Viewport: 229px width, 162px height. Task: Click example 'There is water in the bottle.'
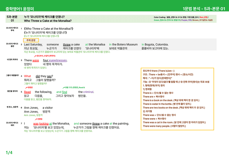coord(167,104)
